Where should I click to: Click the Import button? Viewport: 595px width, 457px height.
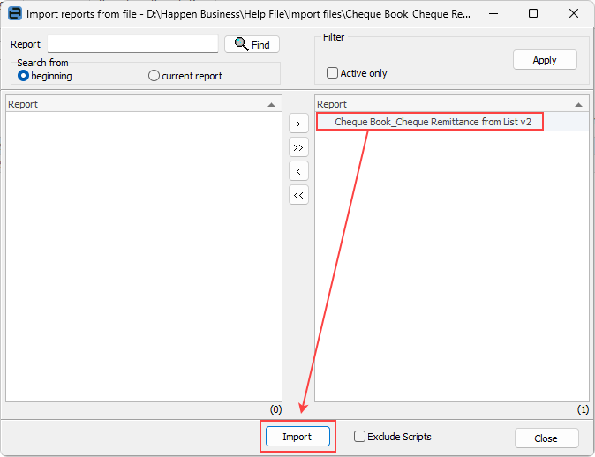[x=297, y=437]
